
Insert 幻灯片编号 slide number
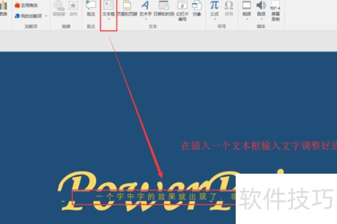(183, 11)
